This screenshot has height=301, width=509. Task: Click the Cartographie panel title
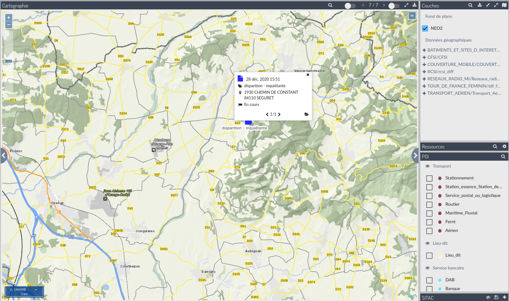pyautogui.click(x=15, y=6)
